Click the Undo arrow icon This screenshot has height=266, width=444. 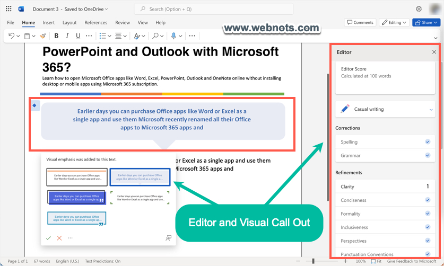11,36
